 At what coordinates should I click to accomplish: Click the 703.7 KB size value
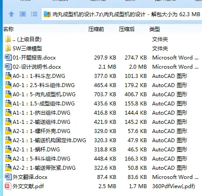point(105,94)
